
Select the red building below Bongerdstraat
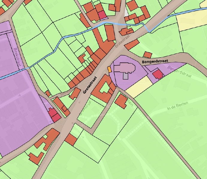tap(157, 74)
